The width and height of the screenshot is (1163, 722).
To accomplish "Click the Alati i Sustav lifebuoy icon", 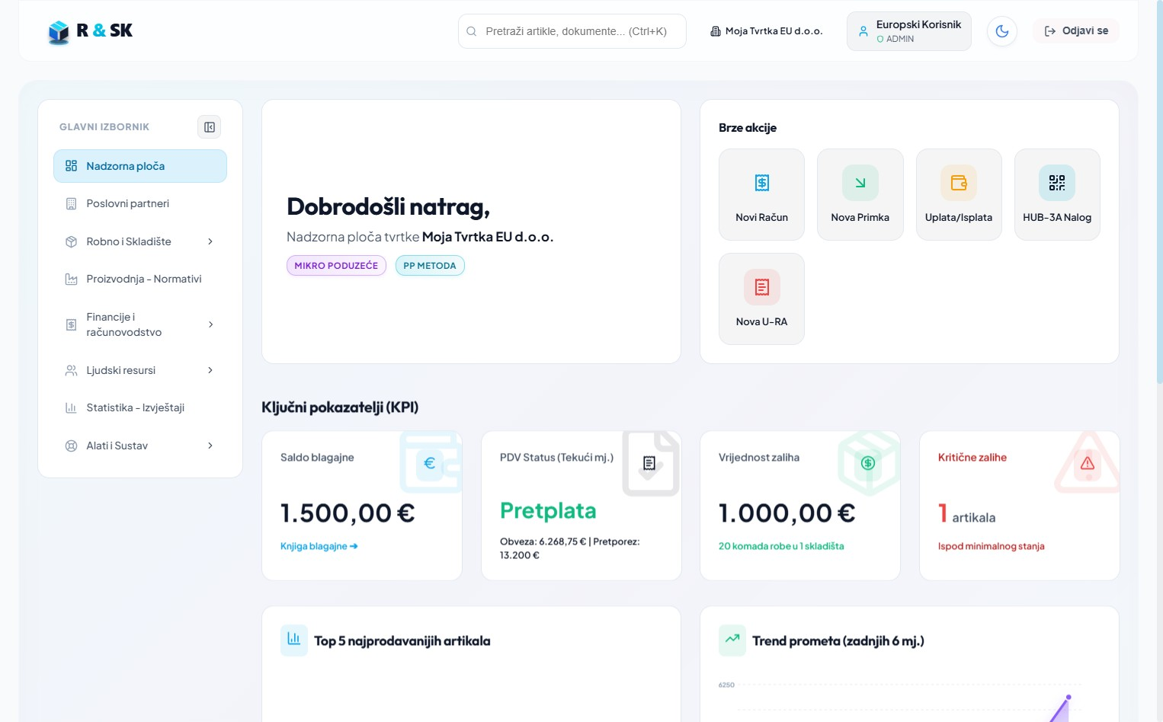I will coord(71,446).
